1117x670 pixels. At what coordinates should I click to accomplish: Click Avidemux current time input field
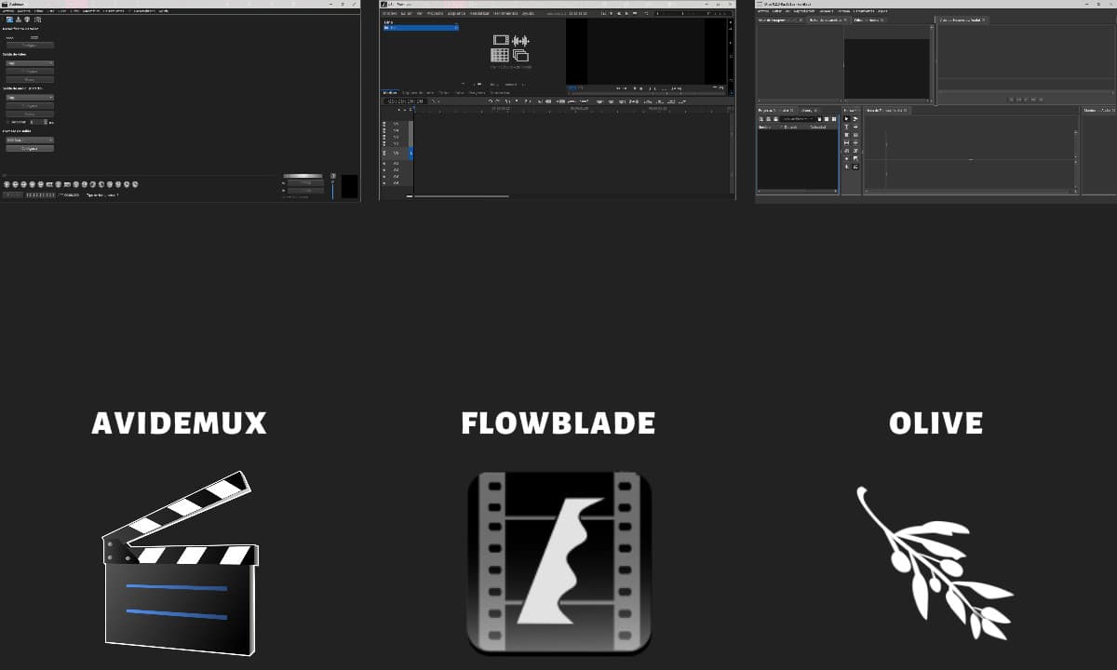point(40,195)
